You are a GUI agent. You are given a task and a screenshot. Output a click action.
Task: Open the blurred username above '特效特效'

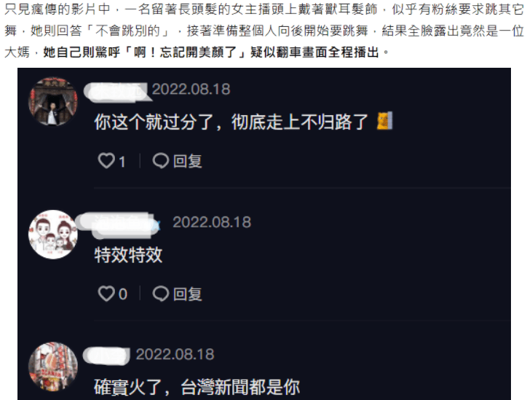pyautogui.click(x=118, y=224)
